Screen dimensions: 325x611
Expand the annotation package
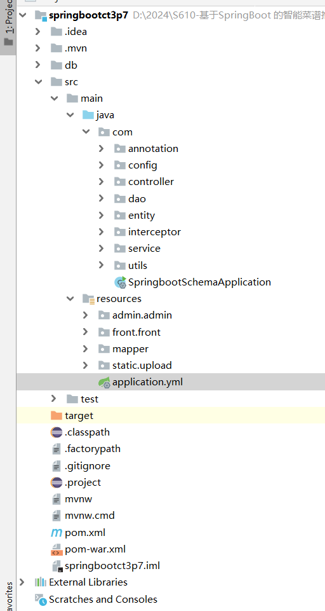coord(101,149)
